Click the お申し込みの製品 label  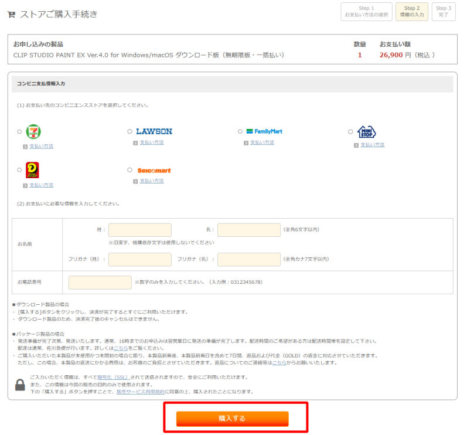38,45
